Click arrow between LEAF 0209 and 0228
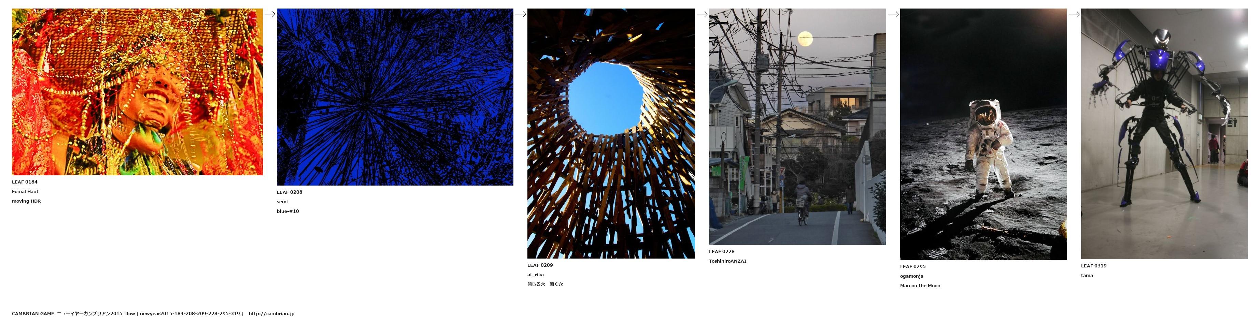Viewport: 1260px width, 322px height. tap(702, 14)
